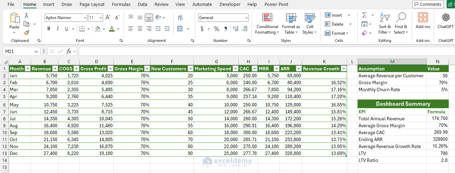
Task: Apply the green Font Color
Action: 111,29
